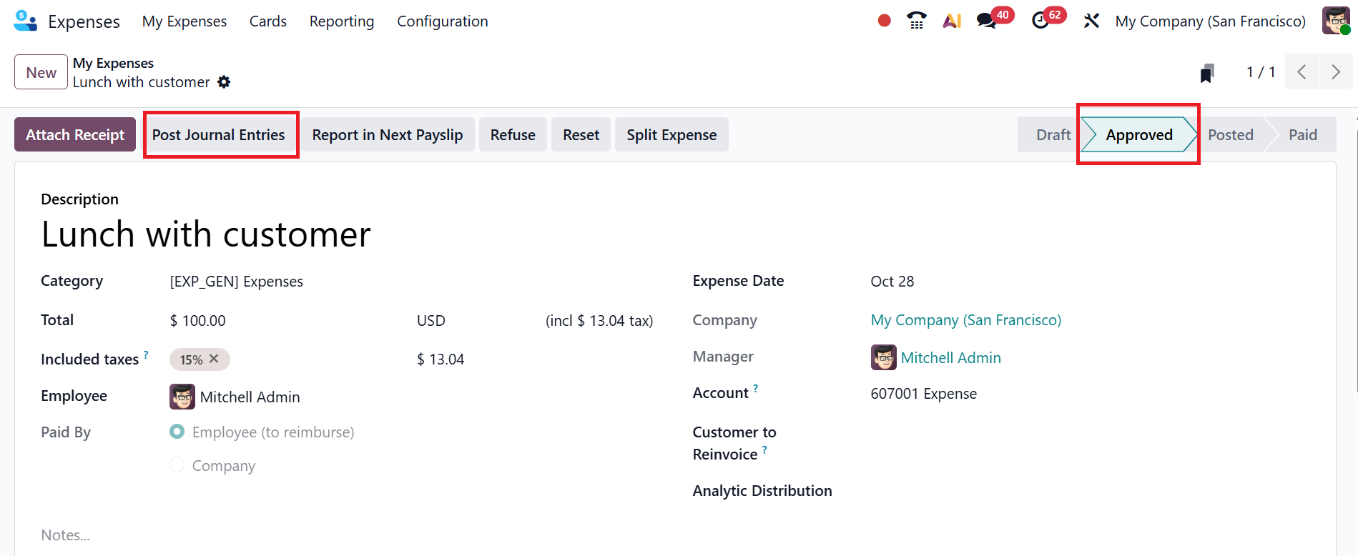This screenshot has width=1358, height=556.
Task: Open the user avatar menu
Action: click(x=1335, y=21)
